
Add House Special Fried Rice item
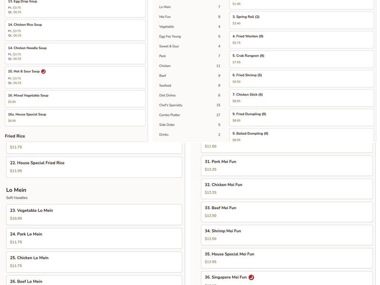click(x=94, y=167)
